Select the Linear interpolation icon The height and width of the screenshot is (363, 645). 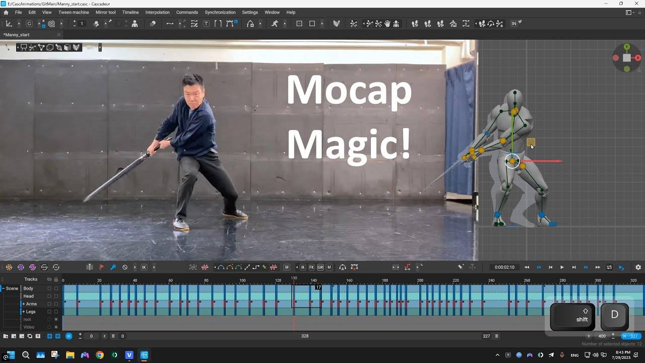coord(247,267)
